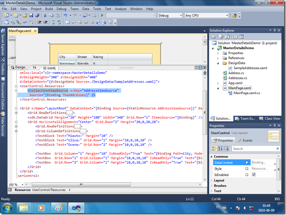
Task: Open the Analyze menu
Action: click(120, 9)
